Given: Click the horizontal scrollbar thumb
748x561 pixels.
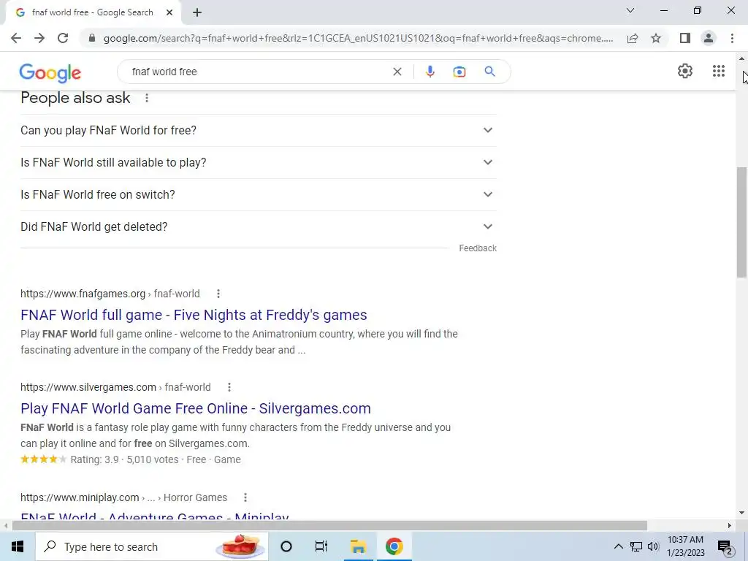Looking at the screenshot, I should pos(329,526).
